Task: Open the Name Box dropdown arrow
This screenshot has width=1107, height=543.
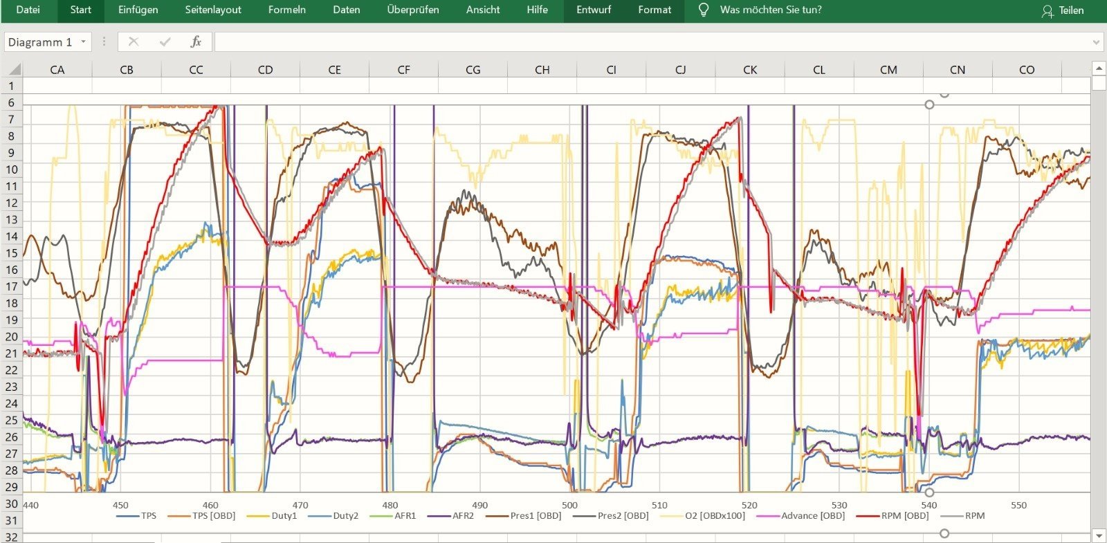Action: 84,42
